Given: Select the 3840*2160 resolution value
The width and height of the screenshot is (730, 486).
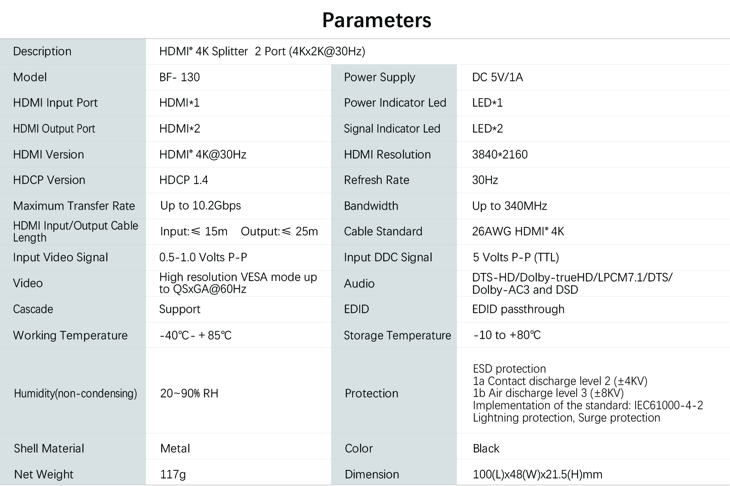Looking at the screenshot, I should point(500,155).
